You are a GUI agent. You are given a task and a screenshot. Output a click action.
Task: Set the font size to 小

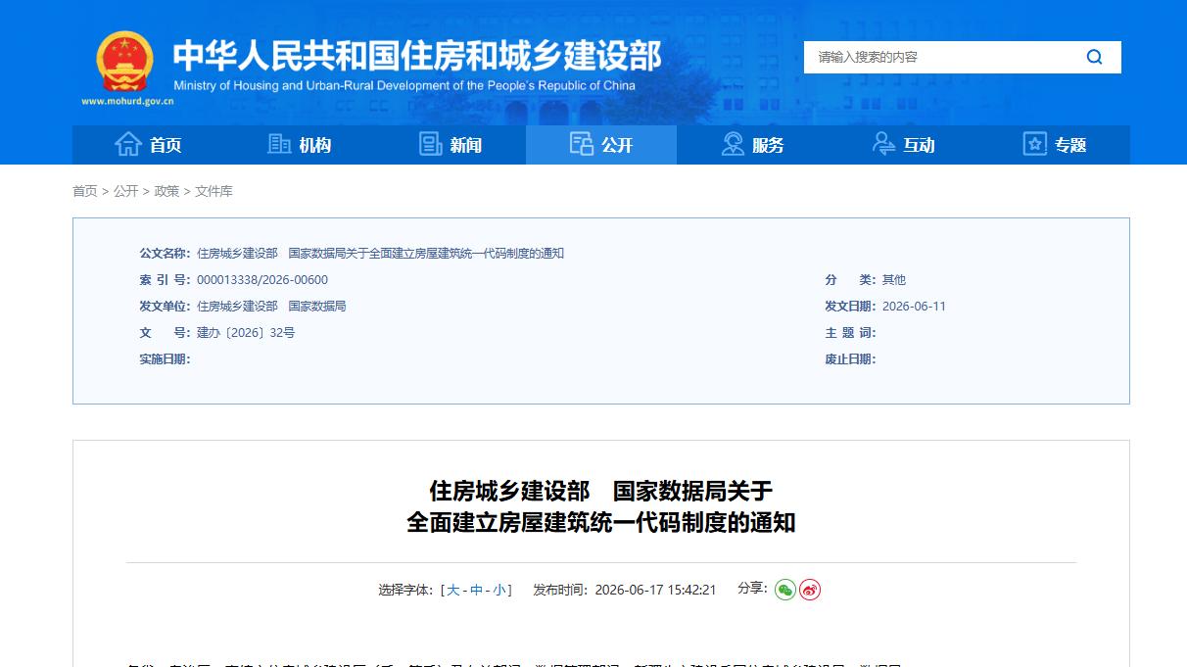click(x=499, y=590)
